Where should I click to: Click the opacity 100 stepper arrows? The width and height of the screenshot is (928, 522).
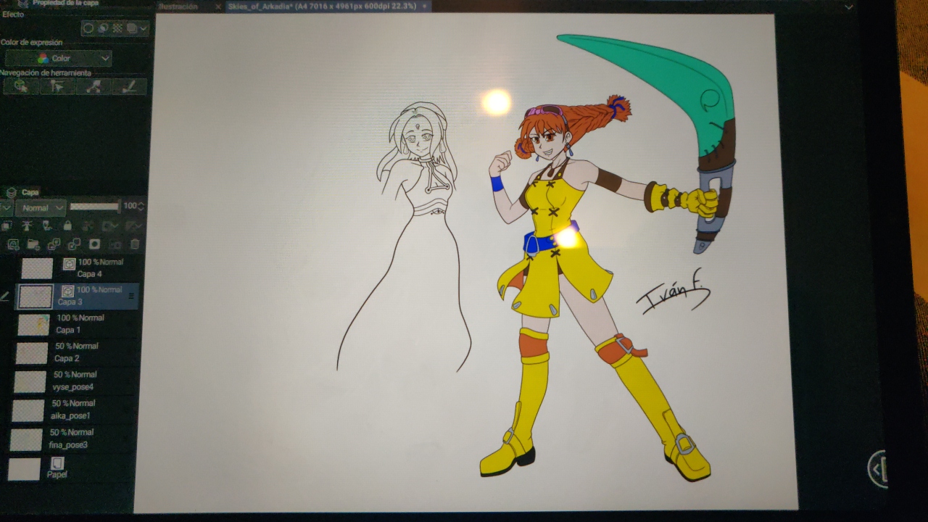coord(141,207)
